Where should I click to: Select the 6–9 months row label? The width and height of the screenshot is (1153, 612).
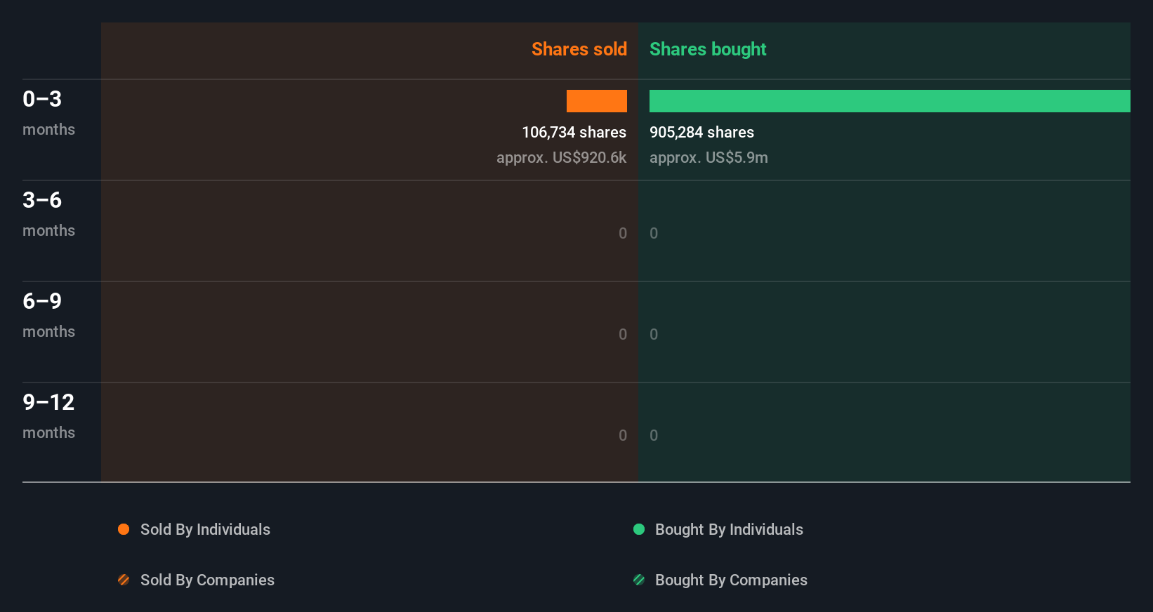pos(48,314)
